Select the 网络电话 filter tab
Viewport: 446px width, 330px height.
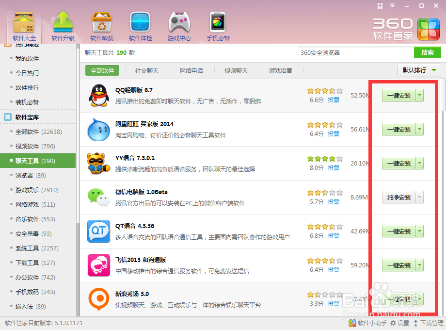pos(191,71)
